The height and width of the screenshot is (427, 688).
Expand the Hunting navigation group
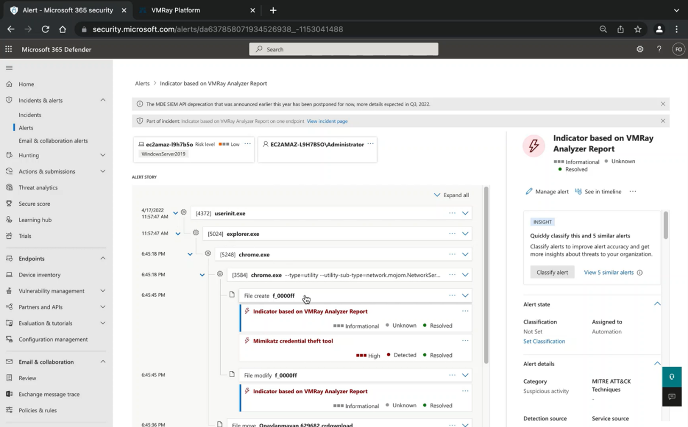coord(103,156)
